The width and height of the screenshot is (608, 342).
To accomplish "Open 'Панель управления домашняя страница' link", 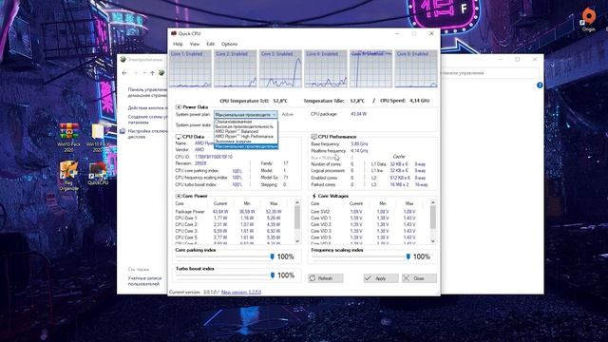I will [x=147, y=92].
